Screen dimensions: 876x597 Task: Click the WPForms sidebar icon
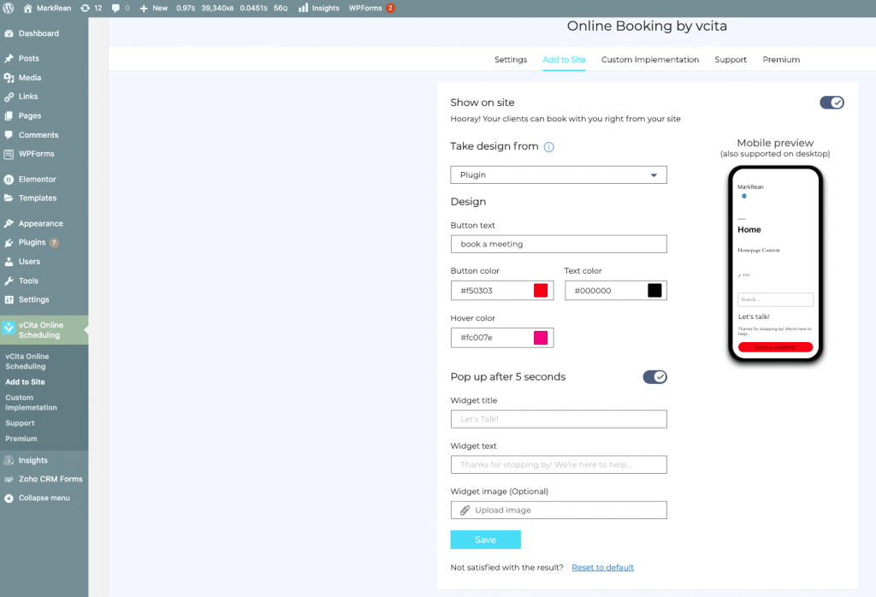coord(9,154)
